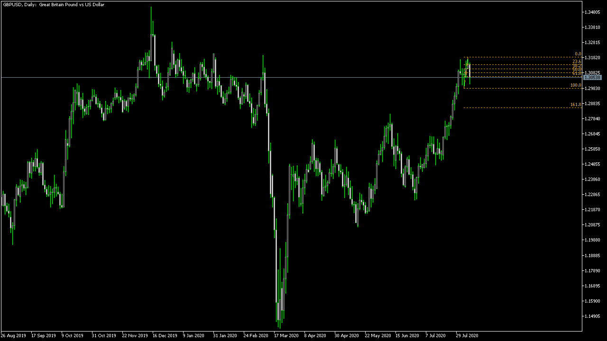Click date label 31 Oct 2019
This screenshot has height=341, width=607.
(104, 335)
